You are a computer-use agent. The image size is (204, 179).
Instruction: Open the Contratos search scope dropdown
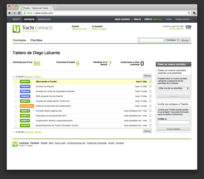point(172,40)
